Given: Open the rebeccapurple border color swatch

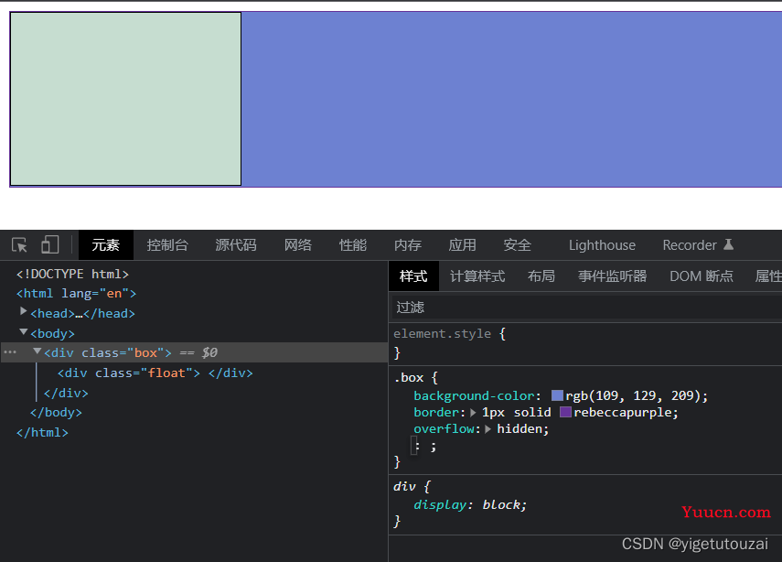Looking at the screenshot, I should pos(565,412).
